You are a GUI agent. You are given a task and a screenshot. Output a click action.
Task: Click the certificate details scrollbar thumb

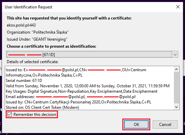tap(176, 88)
